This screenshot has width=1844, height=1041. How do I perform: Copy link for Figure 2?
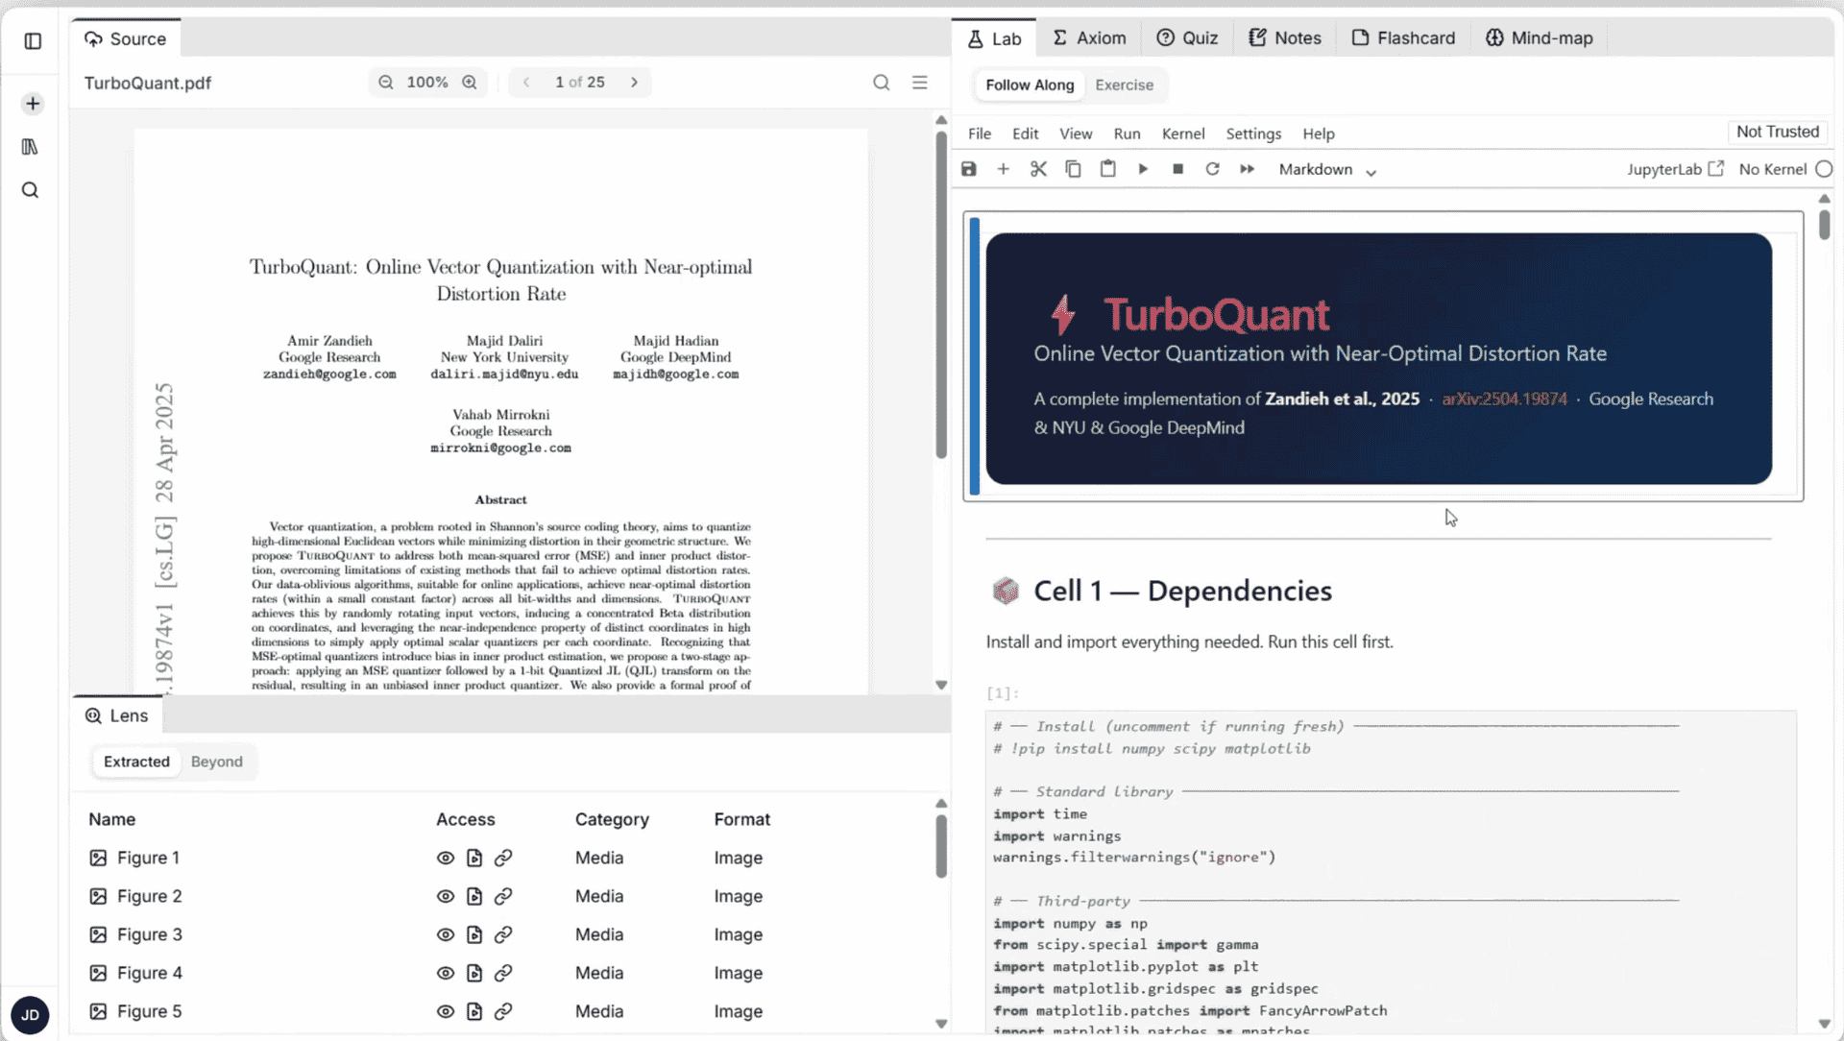tap(503, 896)
